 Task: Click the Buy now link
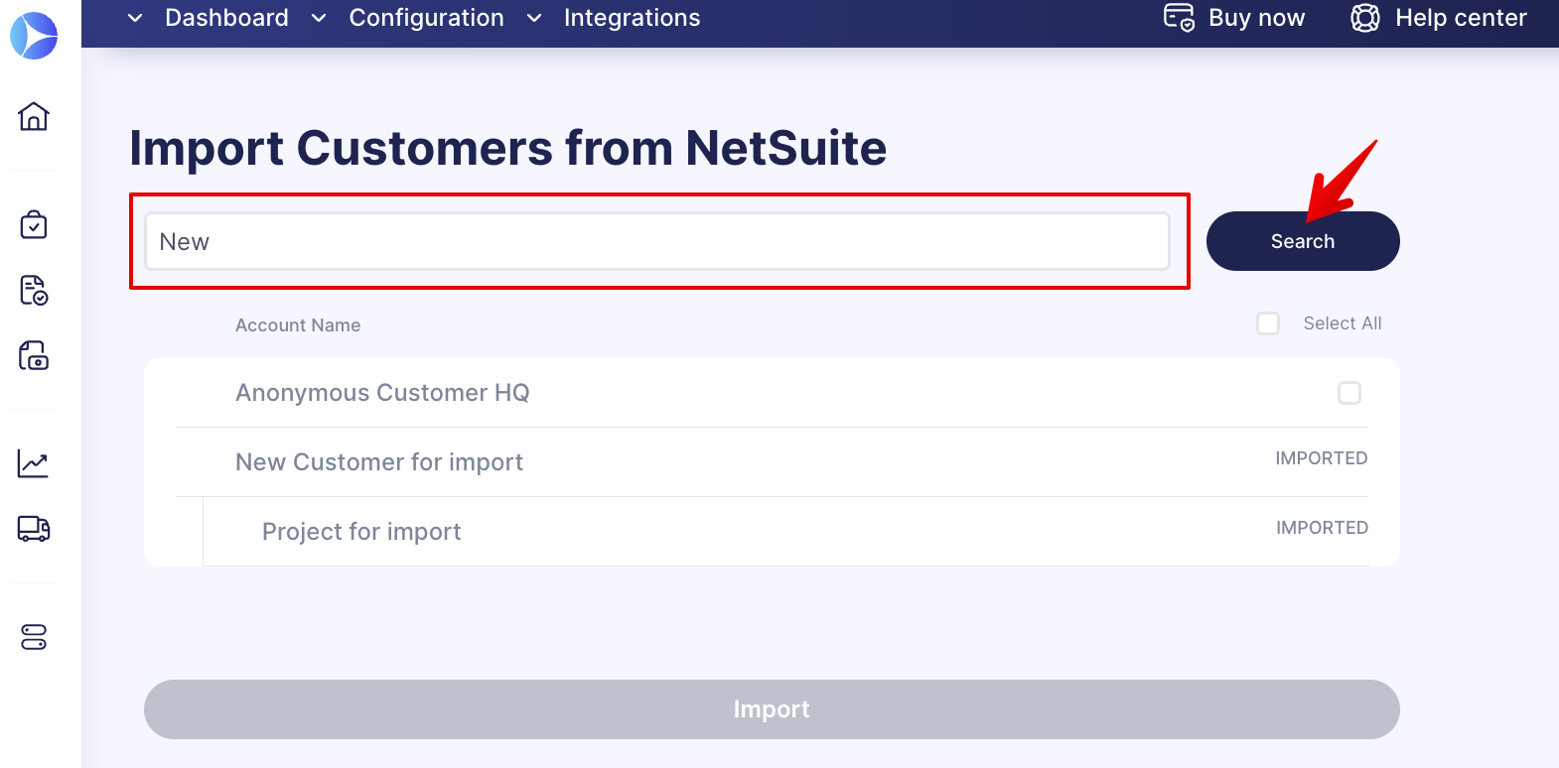click(1256, 18)
